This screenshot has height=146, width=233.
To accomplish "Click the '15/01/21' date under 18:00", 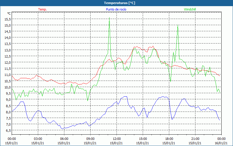I will tap(169, 143).
